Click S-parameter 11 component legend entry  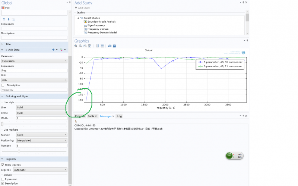[x=220, y=66]
